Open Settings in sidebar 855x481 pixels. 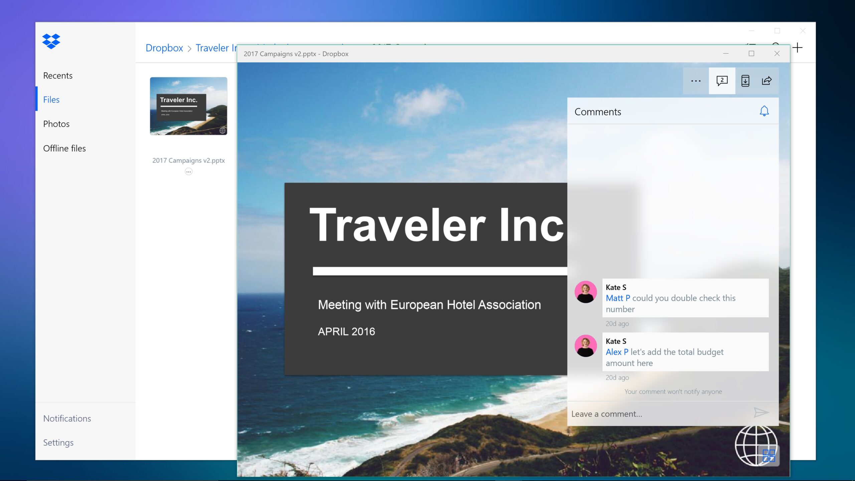pyautogui.click(x=58, y=442)
